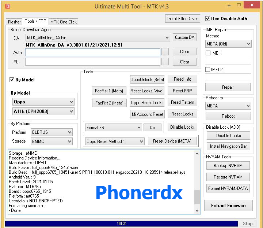Click the IMEI 1 number field

click(228, 61)
